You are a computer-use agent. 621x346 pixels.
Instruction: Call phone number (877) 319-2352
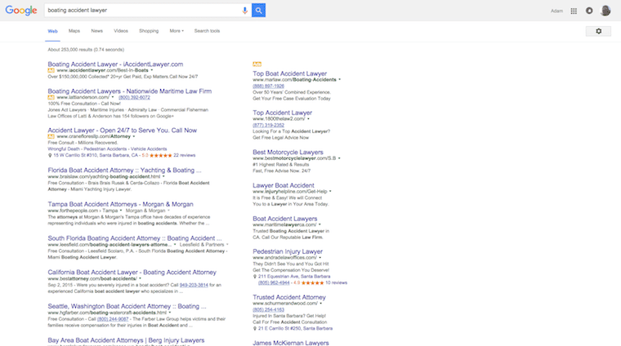269,126
